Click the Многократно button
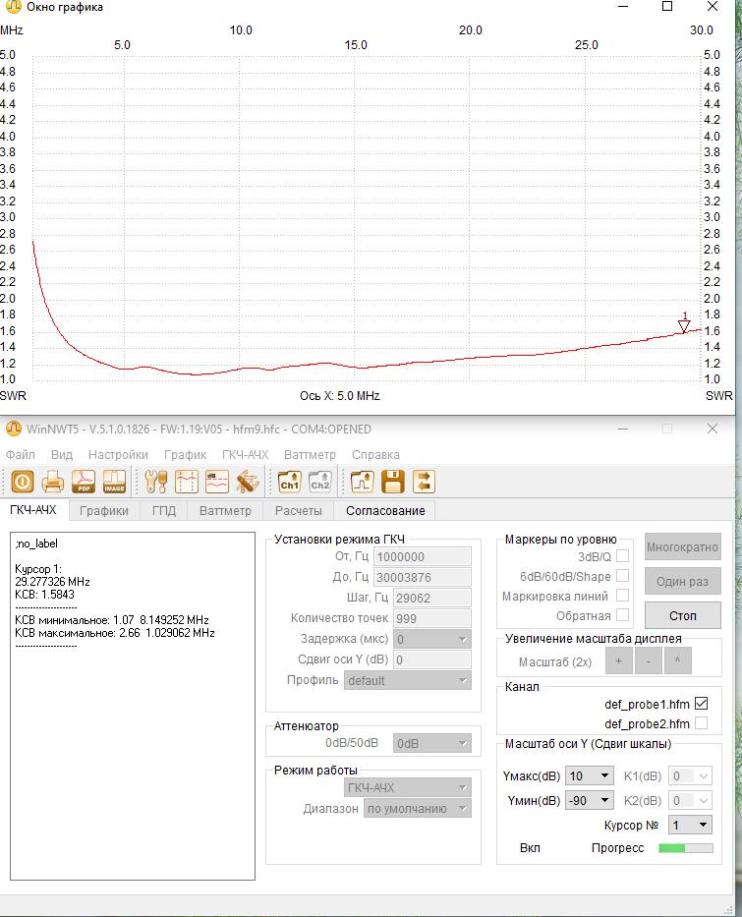Image resolution: width=742 pixels, height=917 pixels. click(x=682, y=546)
